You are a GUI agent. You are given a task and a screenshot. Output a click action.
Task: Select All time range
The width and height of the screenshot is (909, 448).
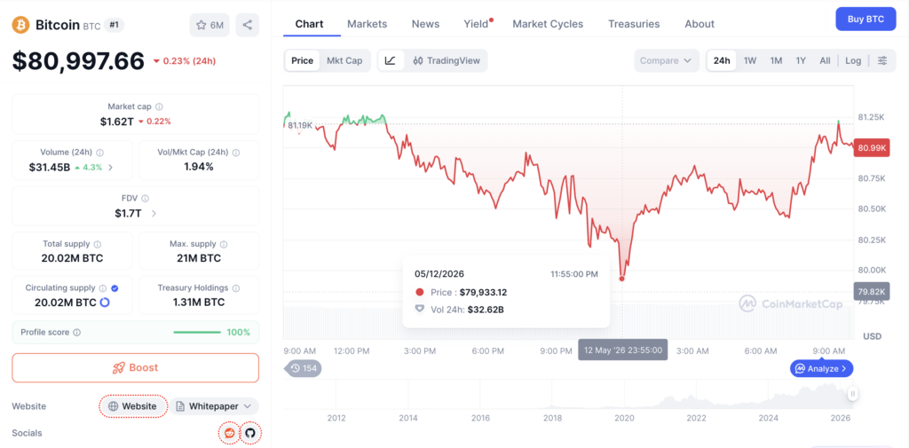pyautogui.click(x=825, y=60)
